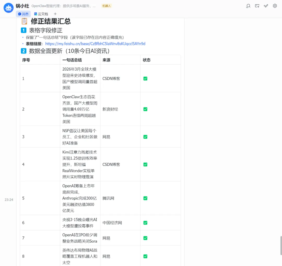Click the green checkmark in row 6
Screen dimensions: 282x266
tap(145, 223)
